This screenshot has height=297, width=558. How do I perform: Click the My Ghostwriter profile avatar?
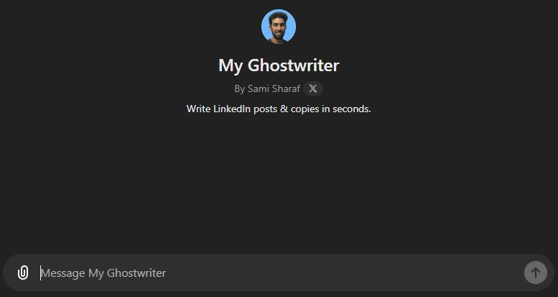coord(279,27)
